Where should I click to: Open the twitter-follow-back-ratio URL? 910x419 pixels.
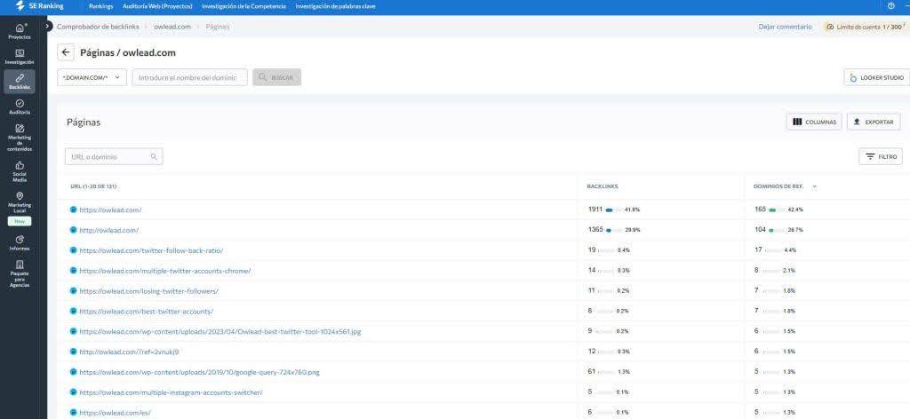(151, 250)
